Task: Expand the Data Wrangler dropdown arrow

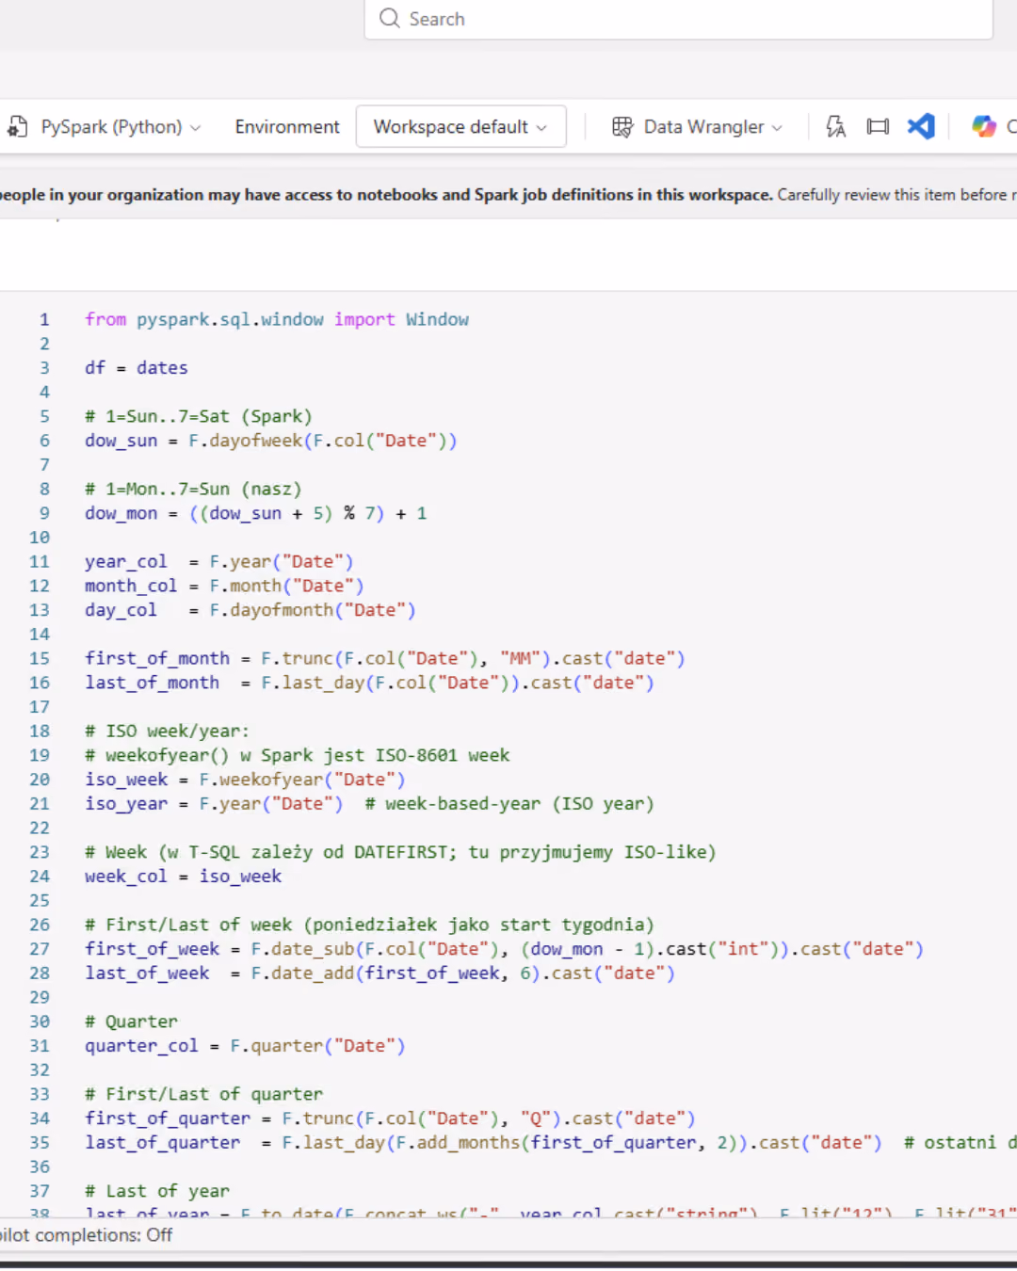Action: pyautogui.click(x=777, y=127)
